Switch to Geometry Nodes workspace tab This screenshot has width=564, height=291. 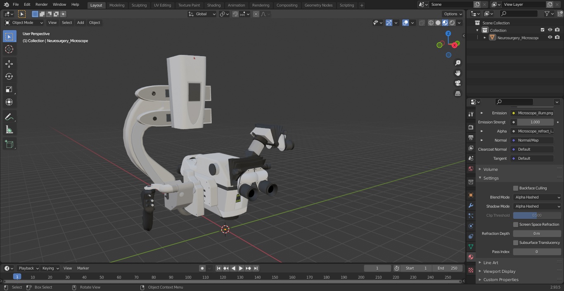coord(318,5)
